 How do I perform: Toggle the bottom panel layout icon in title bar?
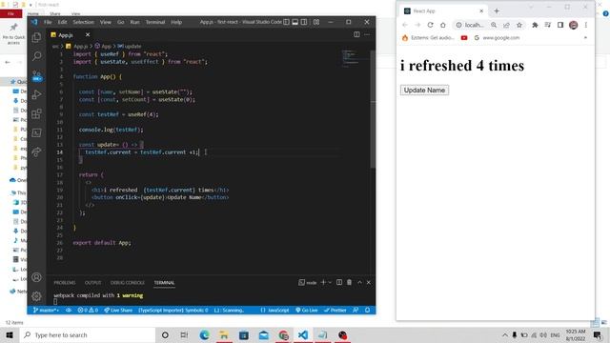[x=295, y=22]
